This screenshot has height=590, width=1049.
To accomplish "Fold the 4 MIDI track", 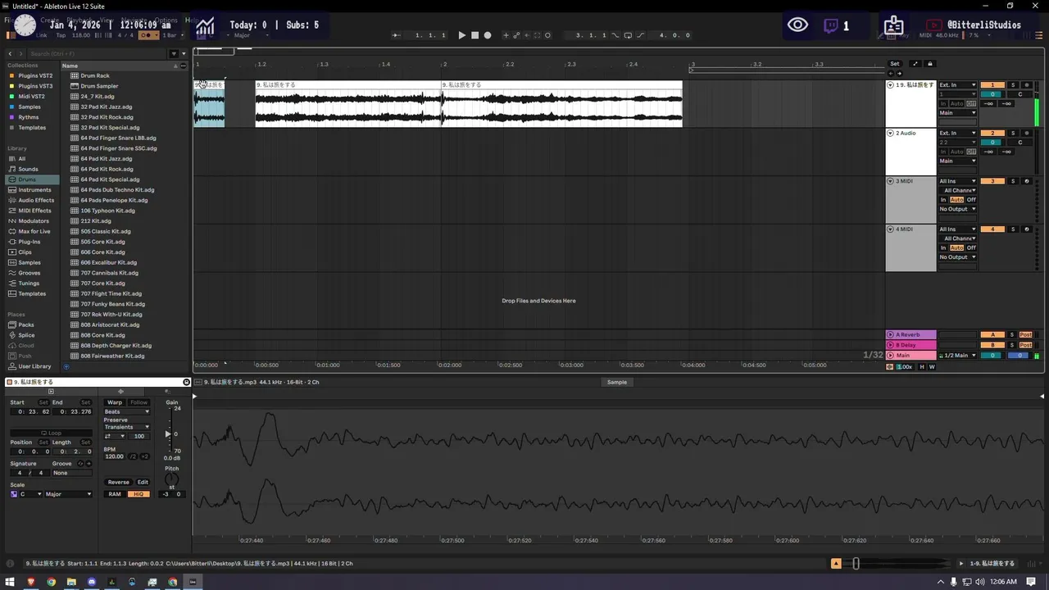I will pyautogui.click(x=890, y=229).
